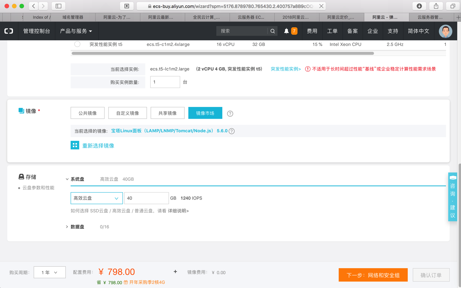
Task: Open the 简体中文 language selector
Action: click(418, 31)
